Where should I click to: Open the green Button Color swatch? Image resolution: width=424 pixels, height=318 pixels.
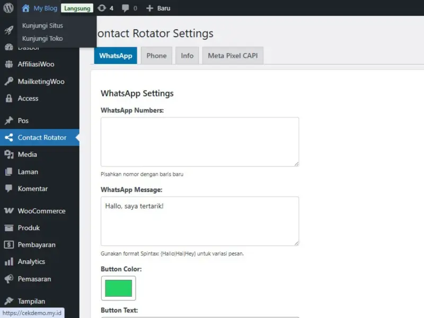point(118,288)
